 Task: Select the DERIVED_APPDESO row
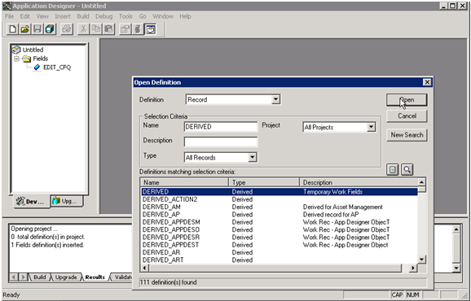[280, 230]
